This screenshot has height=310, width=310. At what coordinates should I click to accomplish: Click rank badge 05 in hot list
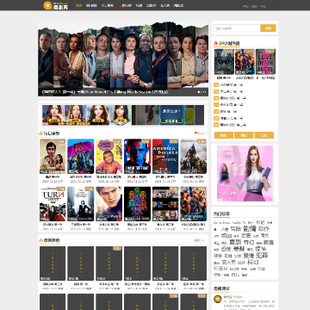(x=216, y=91)
